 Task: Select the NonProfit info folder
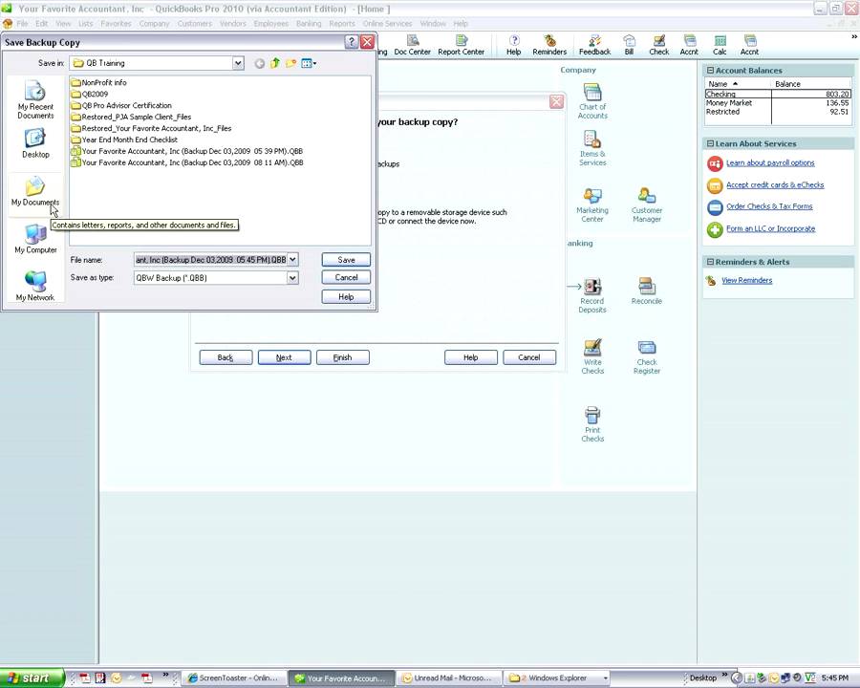tap(99, 82)
